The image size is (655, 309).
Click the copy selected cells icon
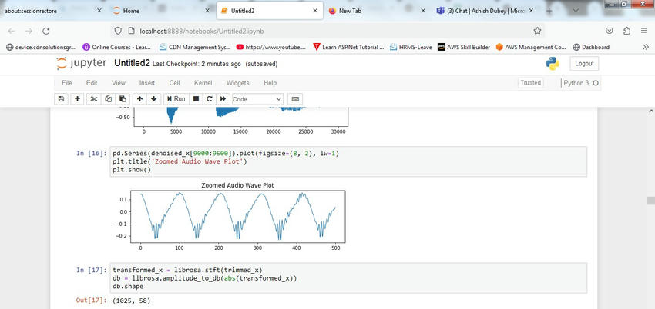(x=108, y=99)
